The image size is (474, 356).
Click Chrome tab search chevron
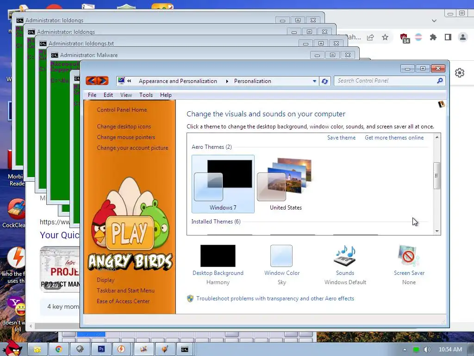(434, 20)
